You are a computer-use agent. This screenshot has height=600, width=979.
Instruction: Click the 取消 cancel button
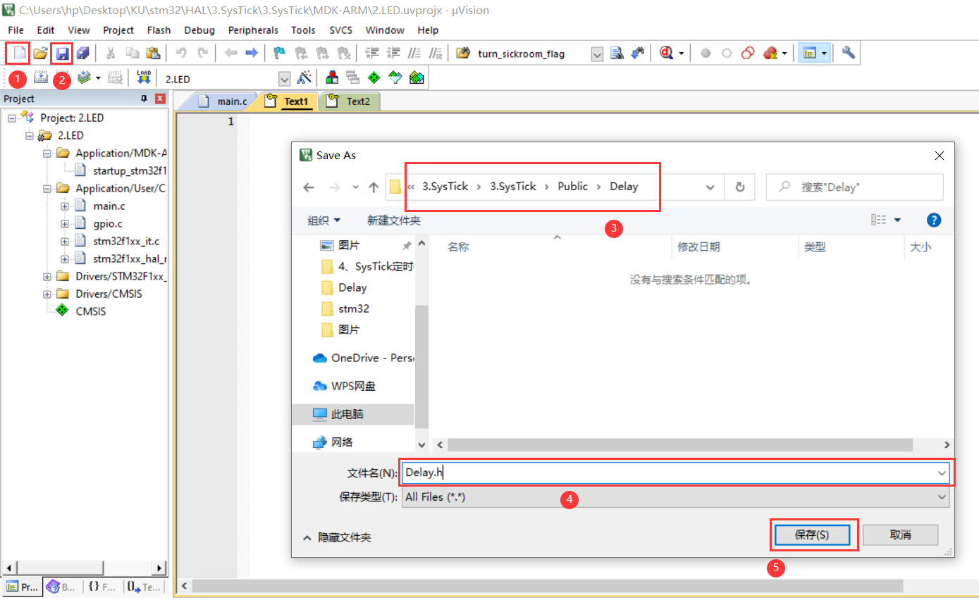pyautogui.click(x=900, y=535)
